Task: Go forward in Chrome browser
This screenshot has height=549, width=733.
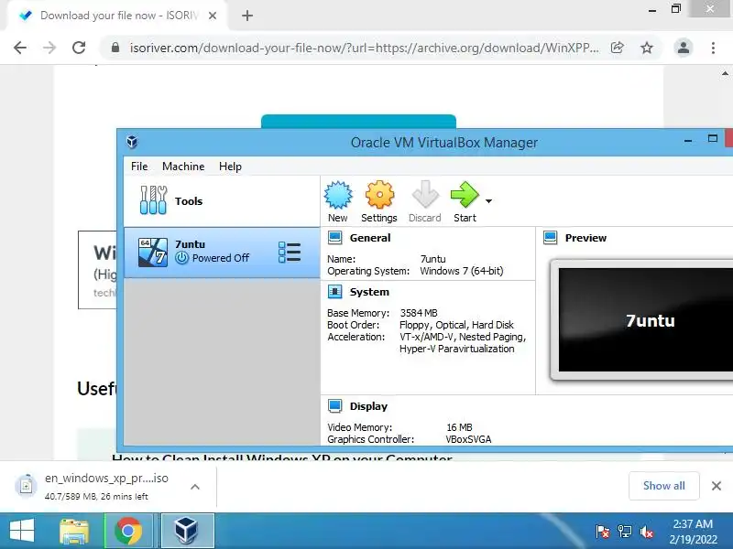Action: (49, 48)
